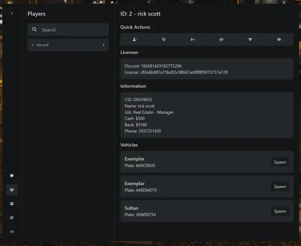
Task: Open the server stack icon in sidebar
Action: click(12, 204)
